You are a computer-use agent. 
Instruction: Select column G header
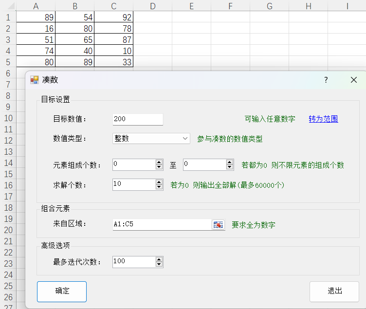click(x=269, y=6)
